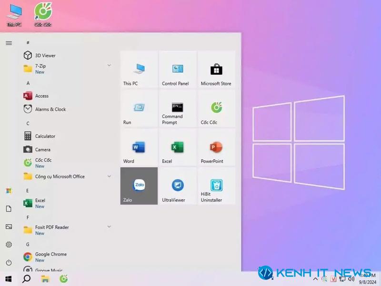
Task: Open taskbar Search magnifier
Action: 27,279
